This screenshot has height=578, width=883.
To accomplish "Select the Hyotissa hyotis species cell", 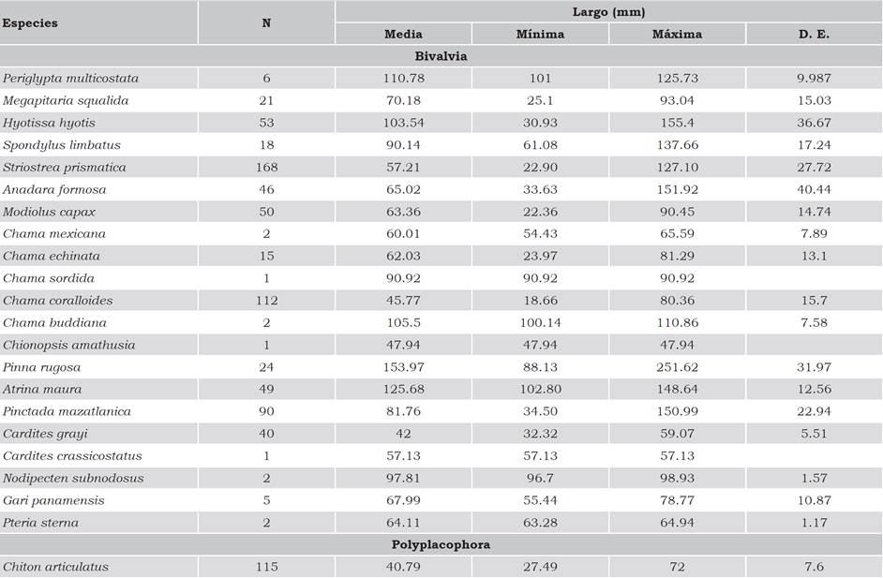I will (49, 123).
